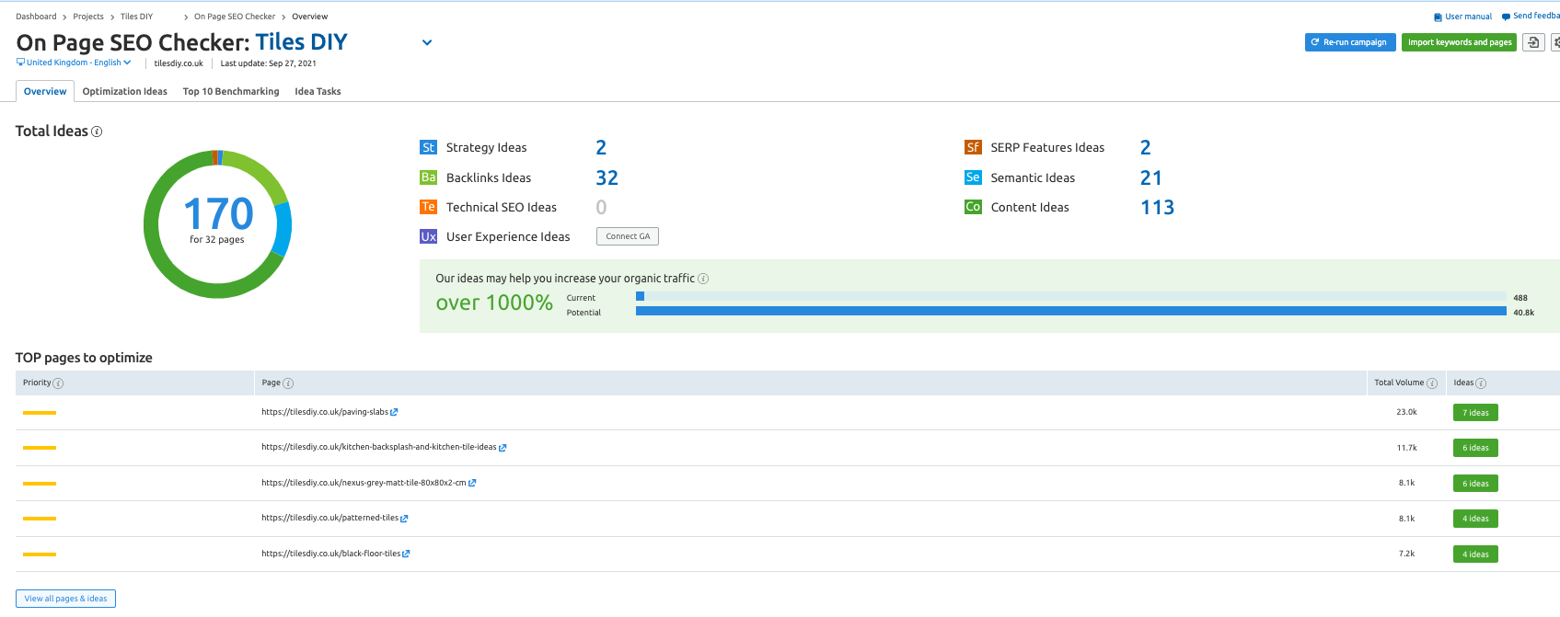The height and width of the screenshot is (617, 1560).
Task: Click the blue segment of the donut chart
Action: (283, 229)
